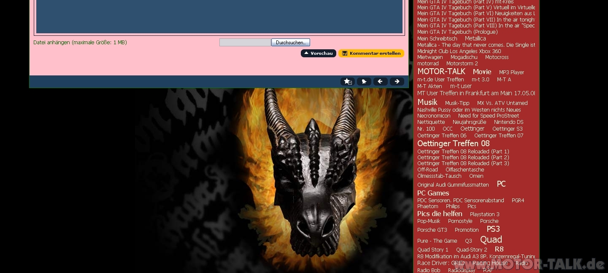Click the bell notification icon
The width and height of the screenshot is (608, 273).
(x=364, y=82)
